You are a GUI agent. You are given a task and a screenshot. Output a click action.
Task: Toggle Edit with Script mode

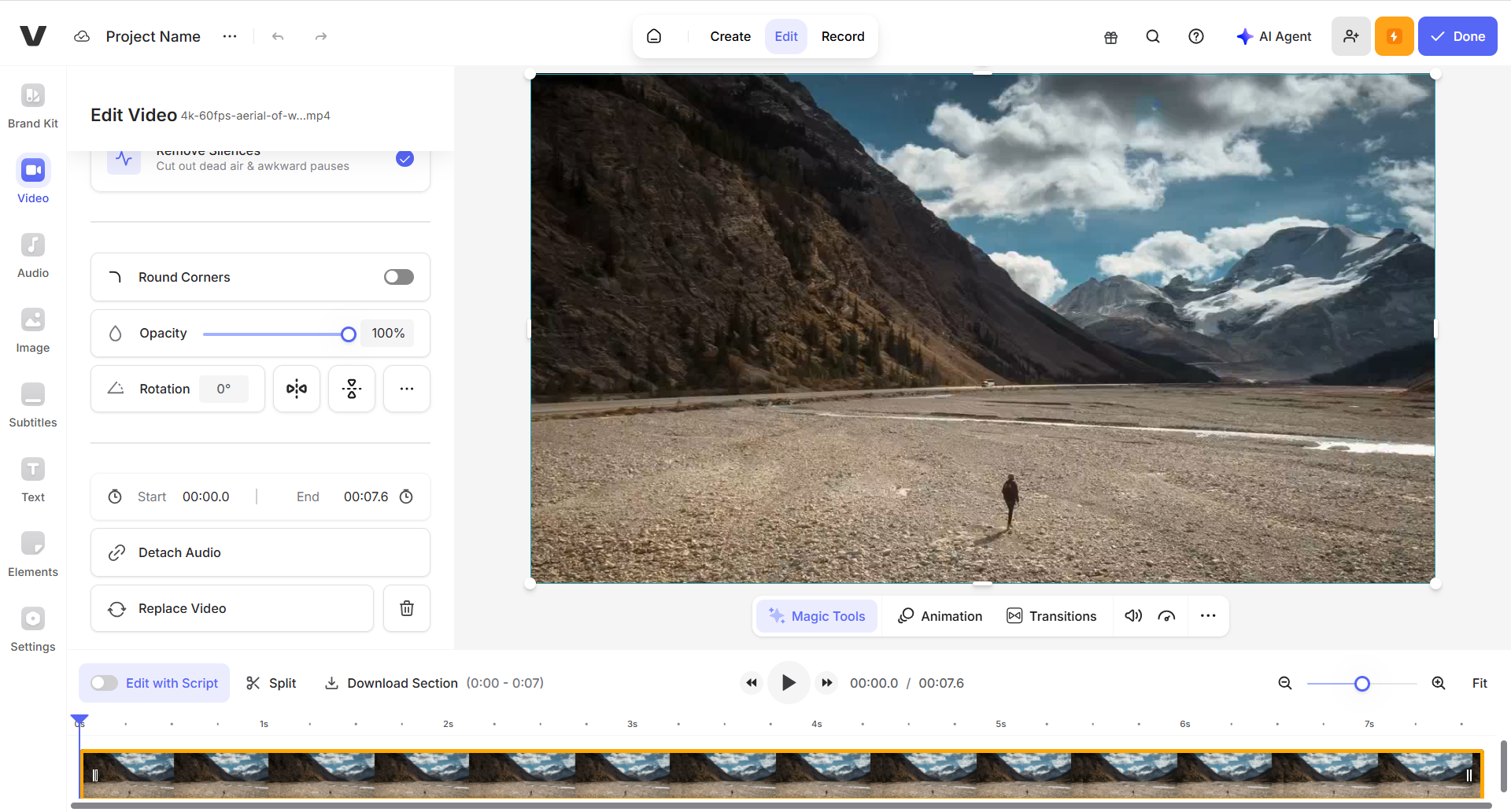(x=103, y=683)
